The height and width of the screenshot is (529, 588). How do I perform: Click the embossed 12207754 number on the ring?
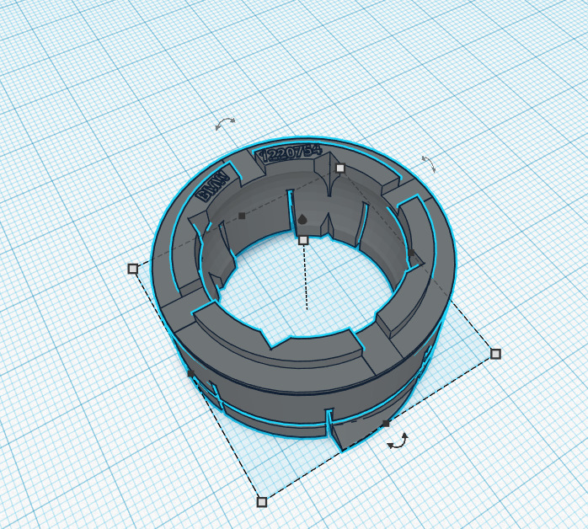[x=291, y=153]
